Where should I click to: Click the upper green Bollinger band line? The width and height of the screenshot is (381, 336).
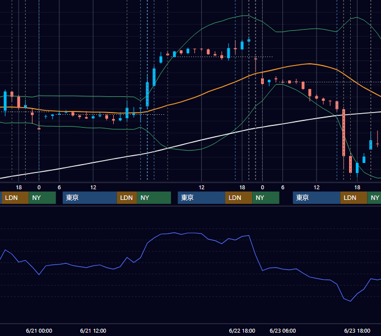[x=202, y=29]
